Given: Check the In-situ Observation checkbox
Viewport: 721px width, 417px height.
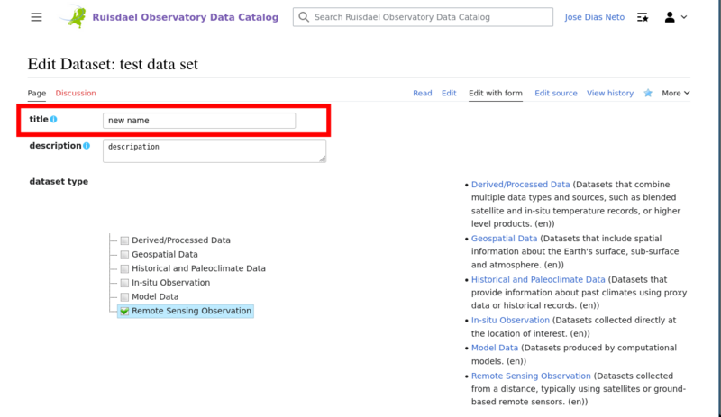Looking at the screenshot, I should (x=124, y=283).
